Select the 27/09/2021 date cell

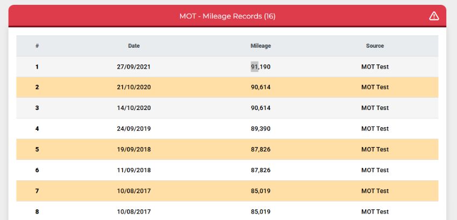point(134,67)
